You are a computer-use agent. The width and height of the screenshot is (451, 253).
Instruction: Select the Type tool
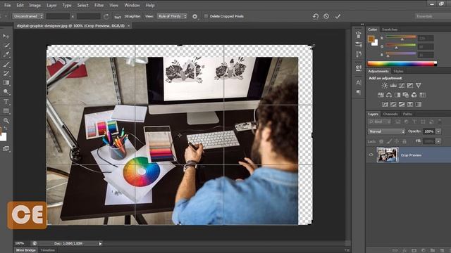tap(6, 101)
